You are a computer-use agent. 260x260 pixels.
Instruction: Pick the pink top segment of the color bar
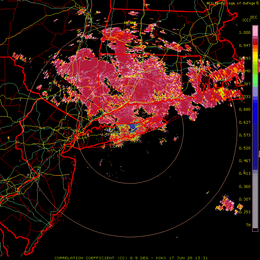[x=255, y=31]
